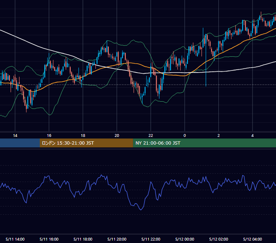This screenshot has width=276, height=243.
Task: Click the 2 hour label on price chart axis
Action: coord(218,136)
